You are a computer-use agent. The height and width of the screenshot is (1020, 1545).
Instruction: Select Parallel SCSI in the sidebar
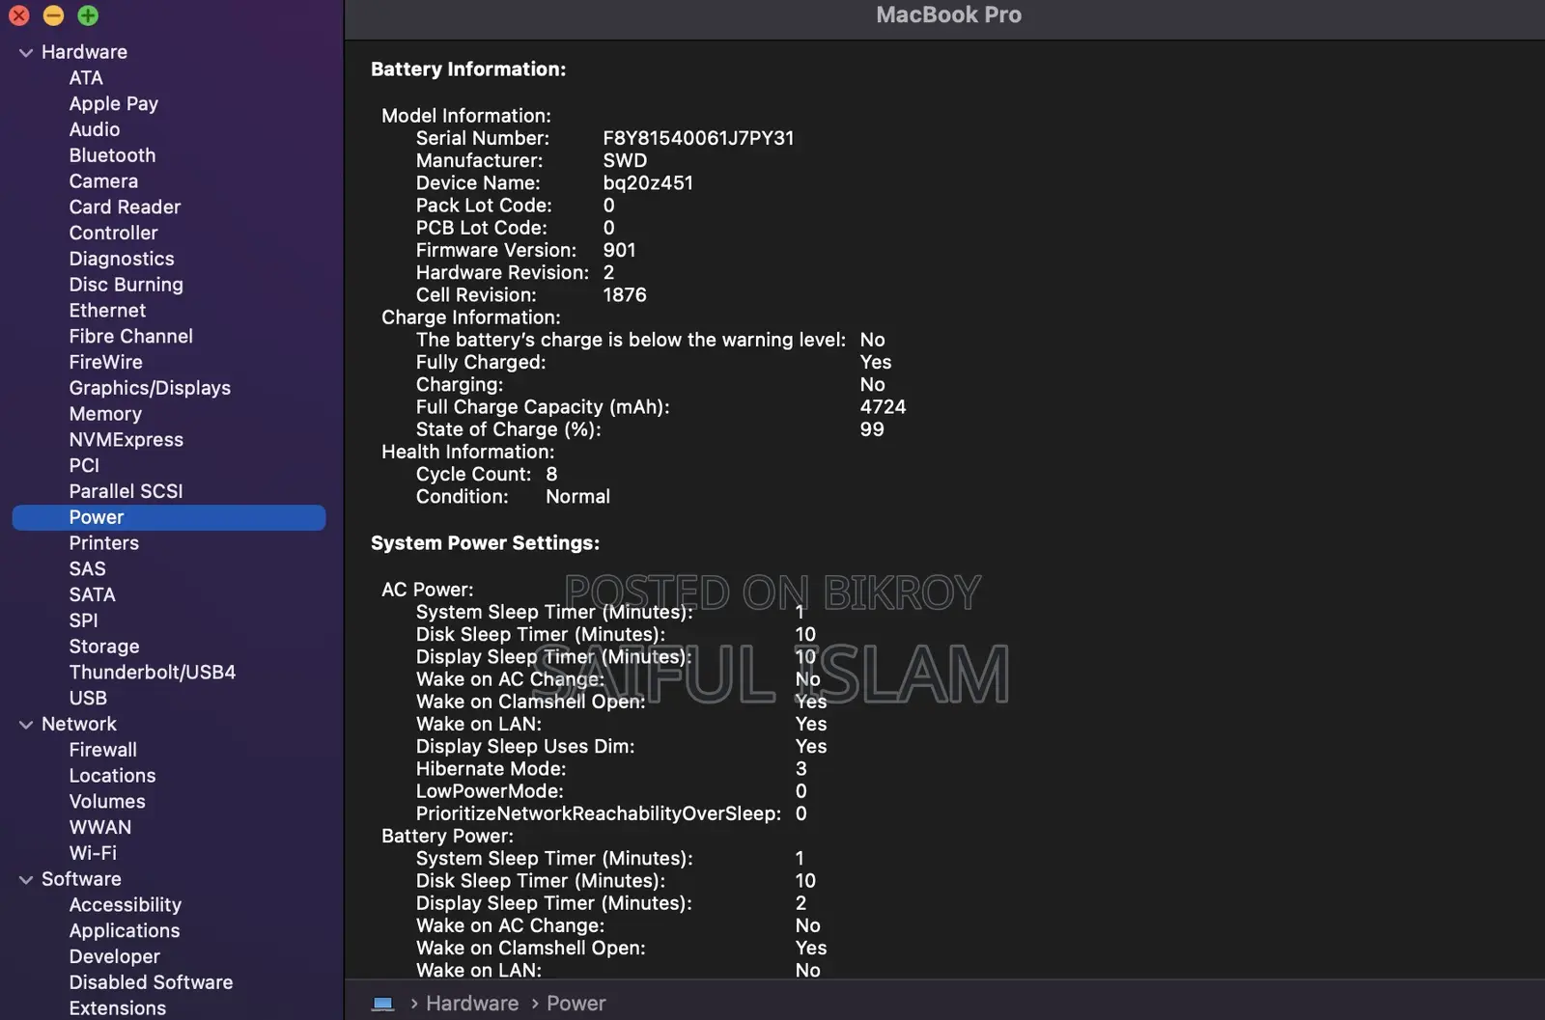(x=126, y=491)
